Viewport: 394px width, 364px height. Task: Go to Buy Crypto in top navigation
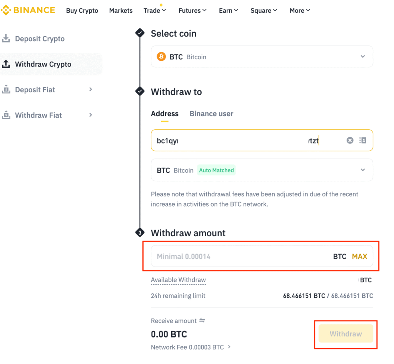pos(82,11)
